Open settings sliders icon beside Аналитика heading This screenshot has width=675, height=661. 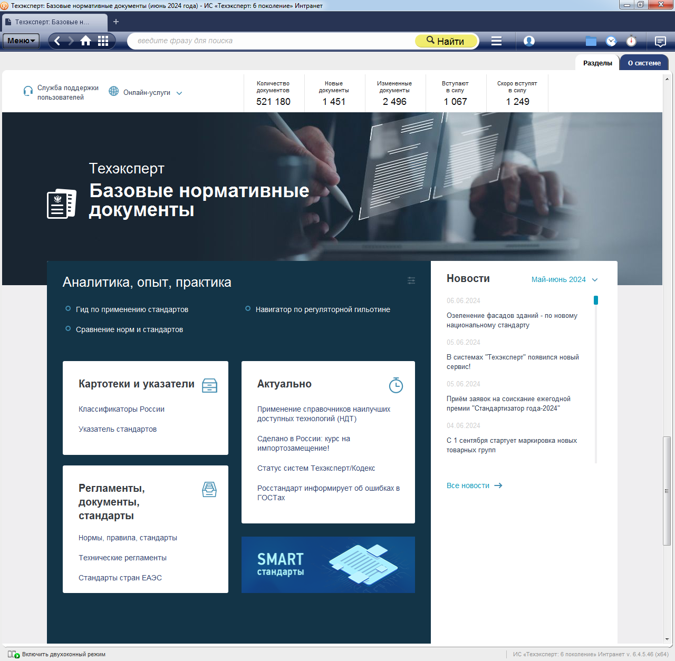[411, 280]
